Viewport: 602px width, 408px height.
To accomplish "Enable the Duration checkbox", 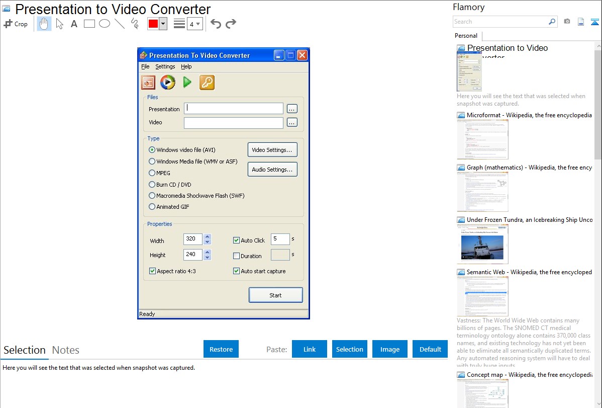I will [x=237, y=256].
